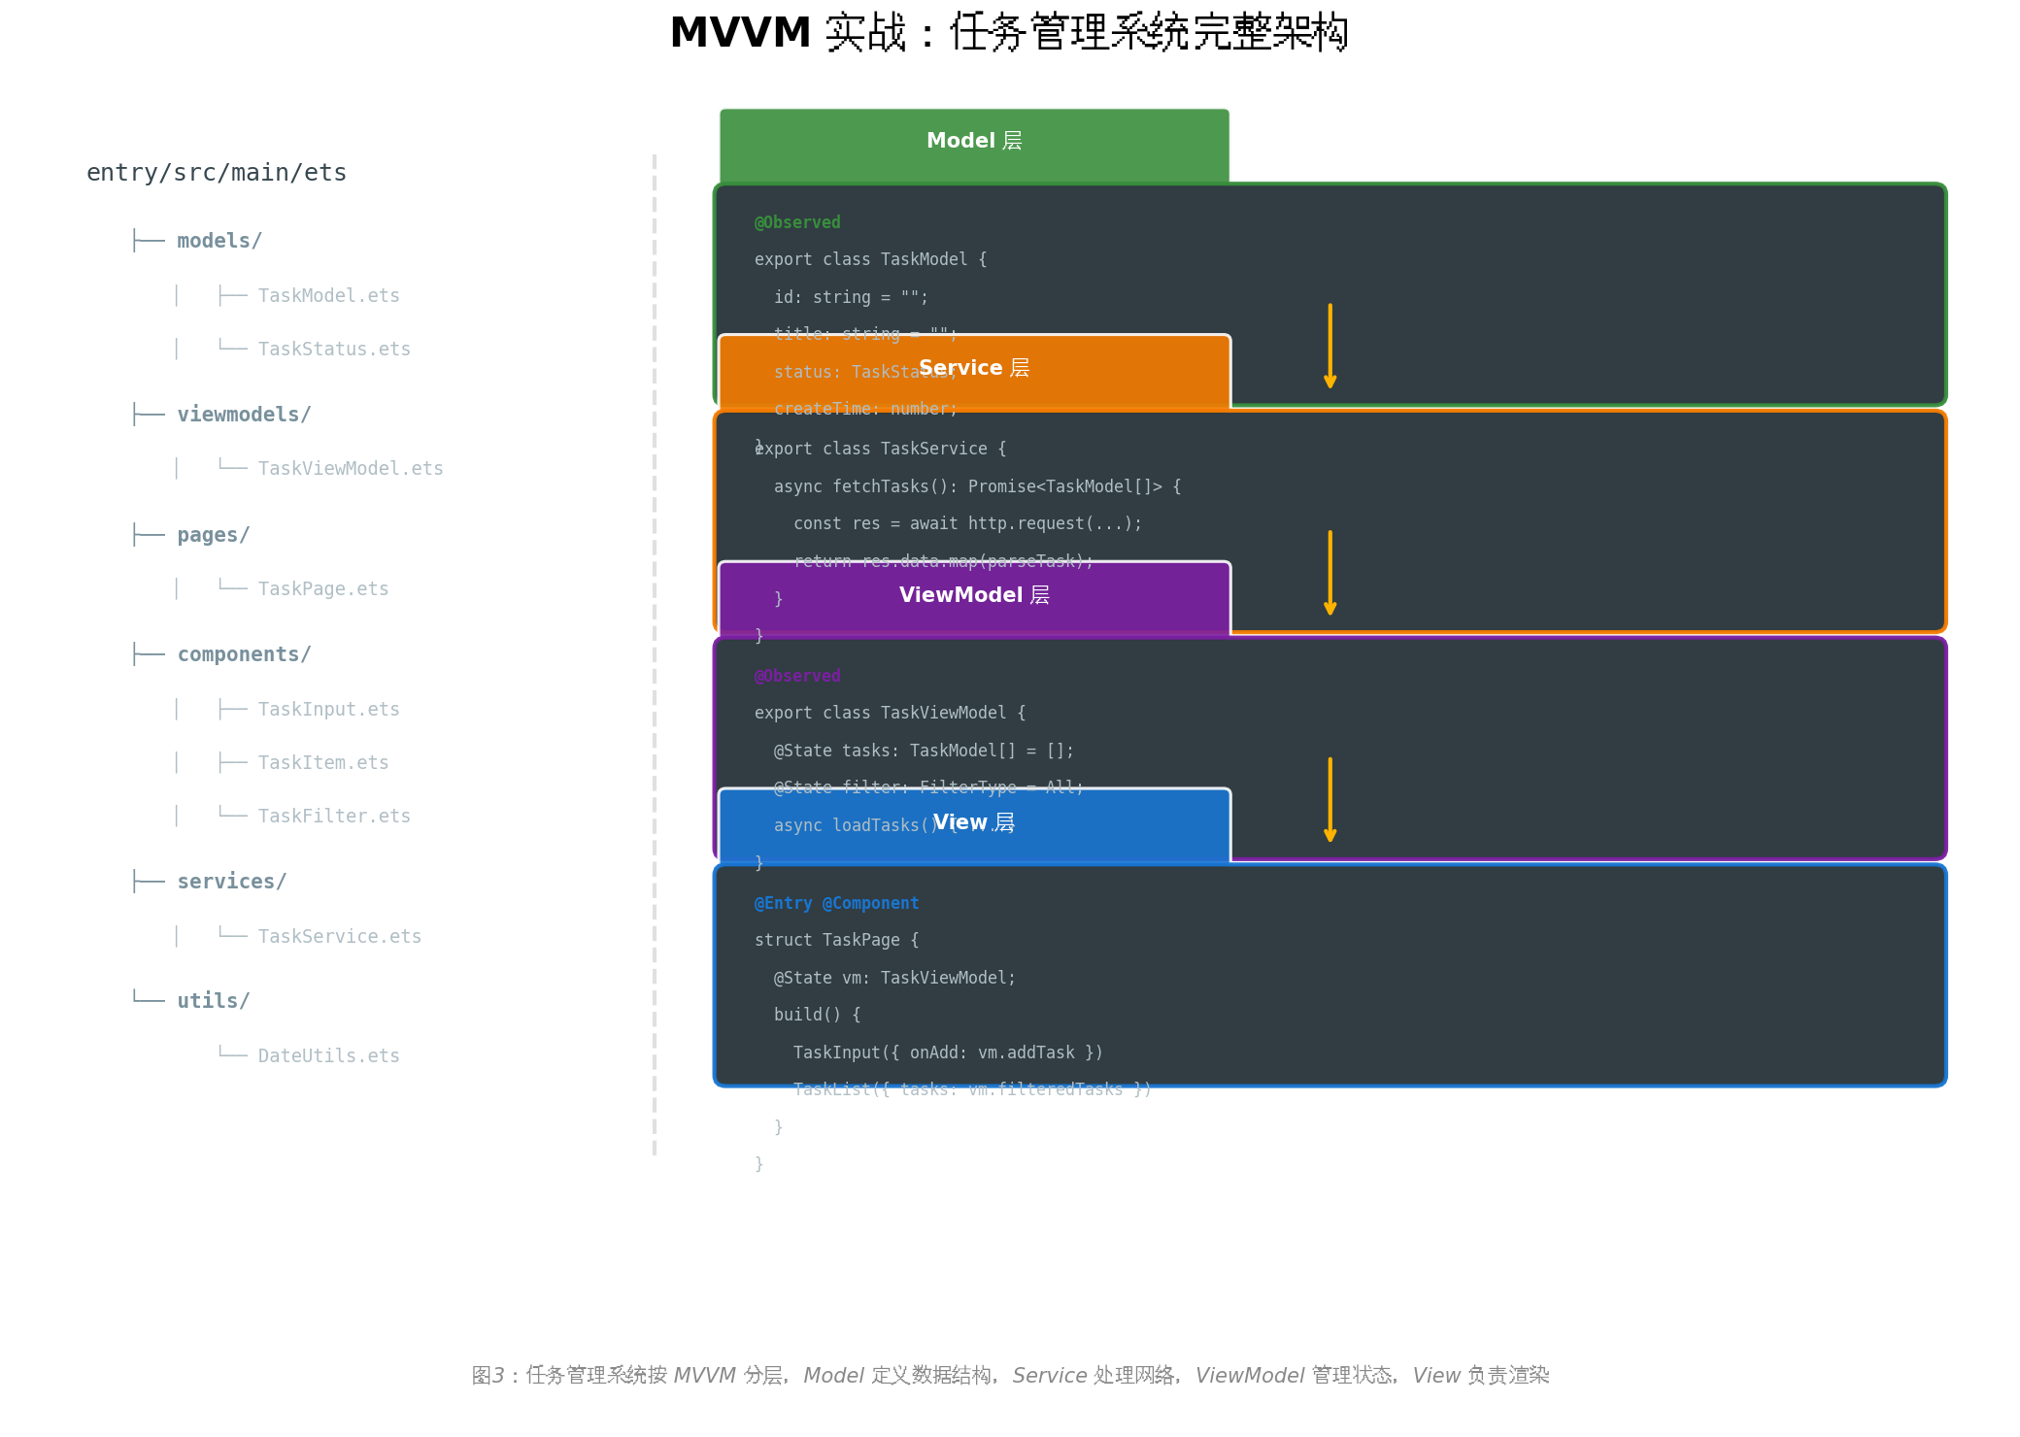This screenshot has width=2020, height=1437.
Task: Click the entry/src/main/ets root path
Action: (x=217, y=173)
